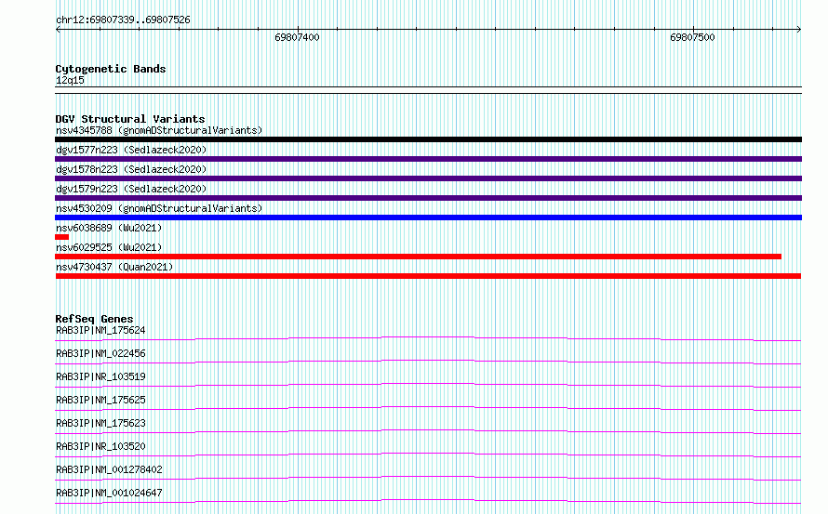Select the dgv1579n223 Sedlazeck2020 label
This screenshot has height=514, width=828.
pos(131,189)
